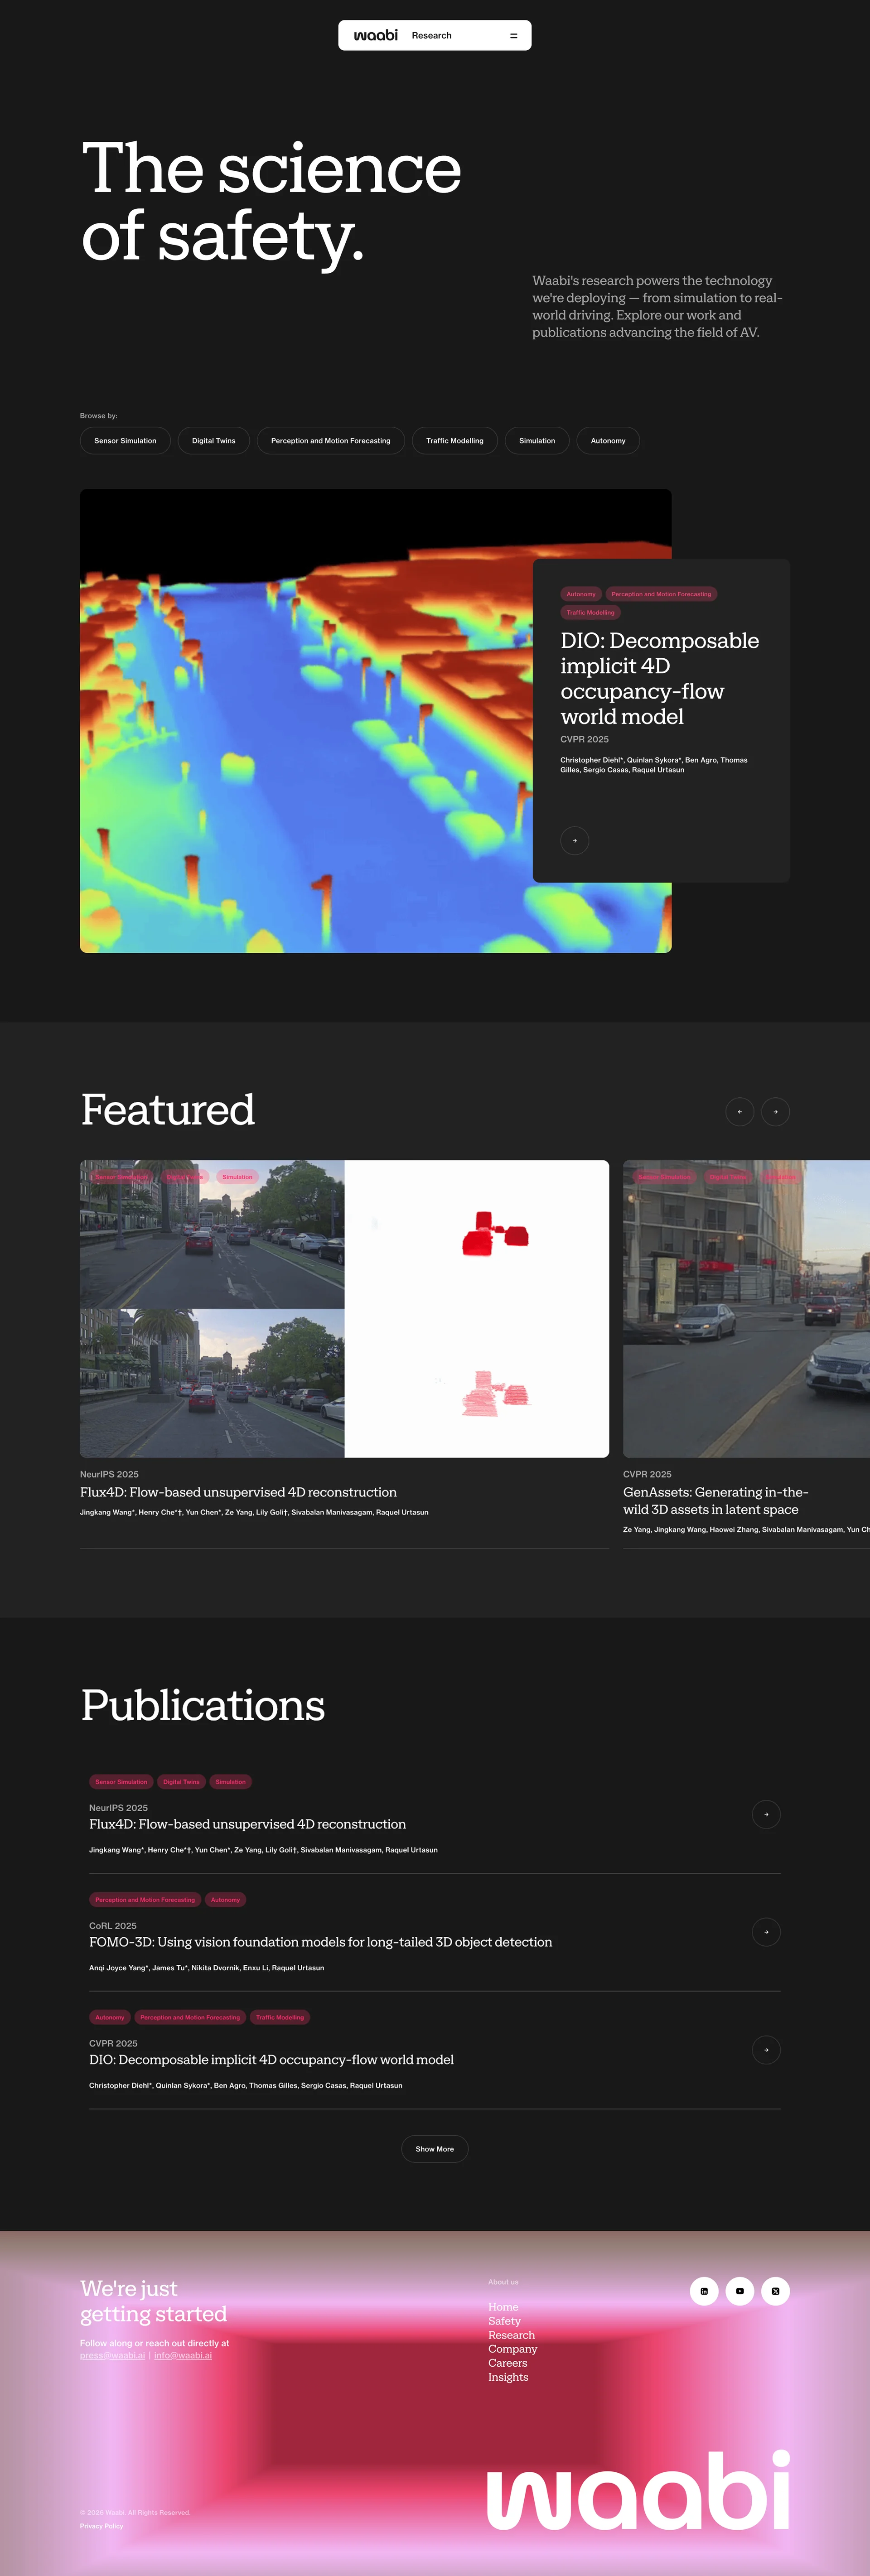Click the arrow on the FOMO-3D publication row
This screenshot has height=2576, width=870.
[x=766, y=1932]
